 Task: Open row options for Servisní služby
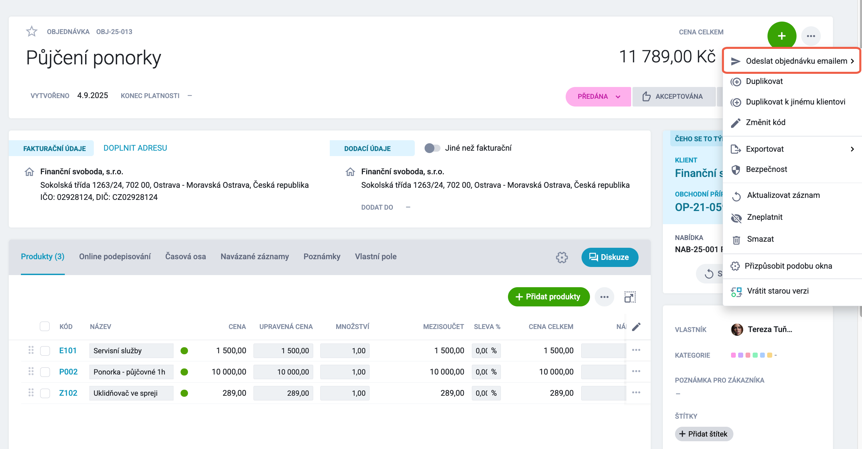point(636,350)
